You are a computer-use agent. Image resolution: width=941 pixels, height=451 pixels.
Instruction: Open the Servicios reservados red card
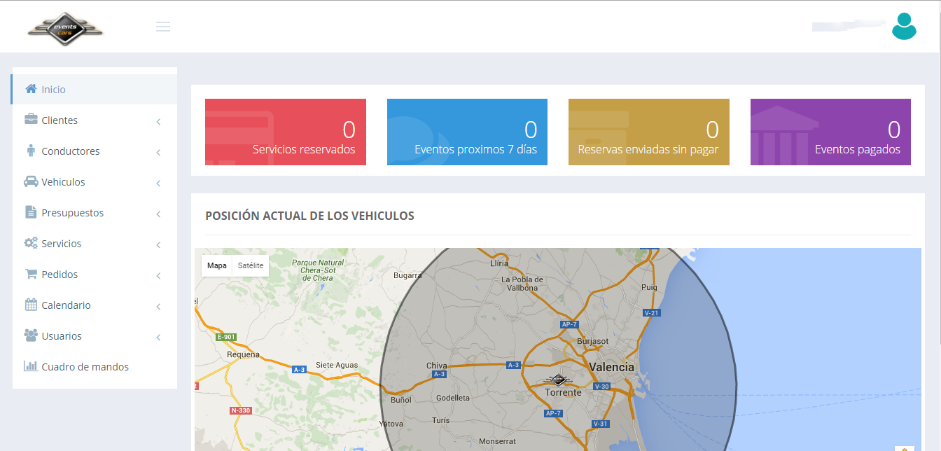285,132
